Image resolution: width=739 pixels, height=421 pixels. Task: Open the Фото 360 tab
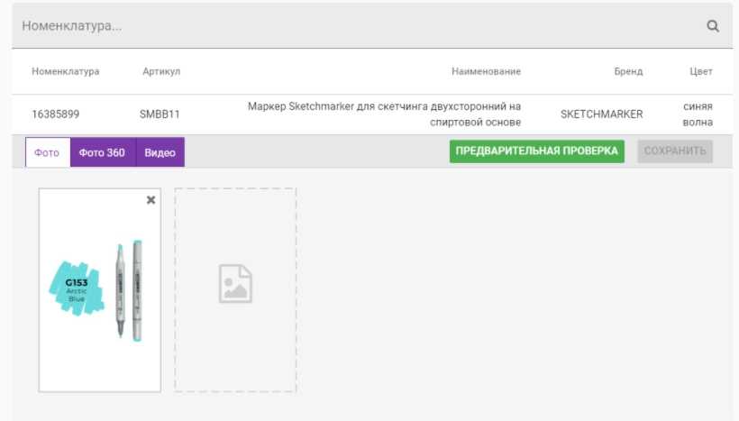(102, 152)
